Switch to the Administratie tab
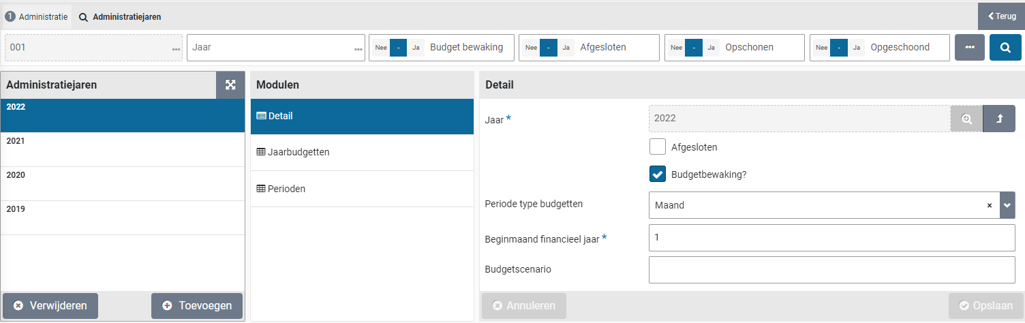 click(x=37, y=17)
